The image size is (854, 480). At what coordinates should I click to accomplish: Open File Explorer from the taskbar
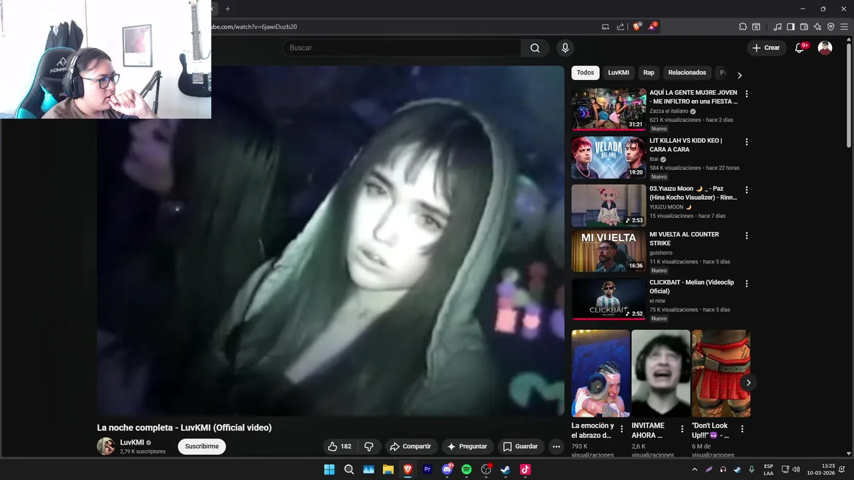(x=388, y=469)
